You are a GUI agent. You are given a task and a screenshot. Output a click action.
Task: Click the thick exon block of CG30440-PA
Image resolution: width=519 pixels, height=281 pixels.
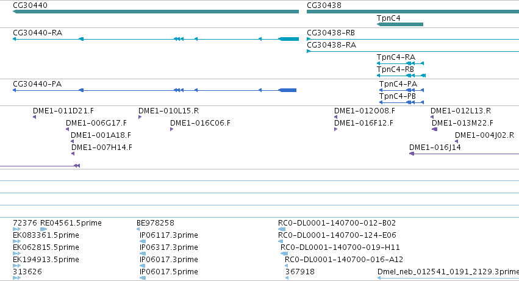tap(288, 90)
